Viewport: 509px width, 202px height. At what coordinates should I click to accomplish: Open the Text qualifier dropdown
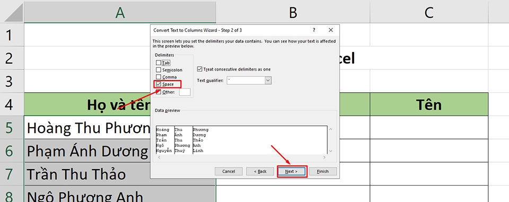268,80
